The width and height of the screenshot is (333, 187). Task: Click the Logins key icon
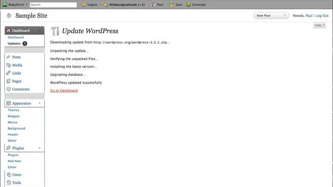click(x=84, y=5)
